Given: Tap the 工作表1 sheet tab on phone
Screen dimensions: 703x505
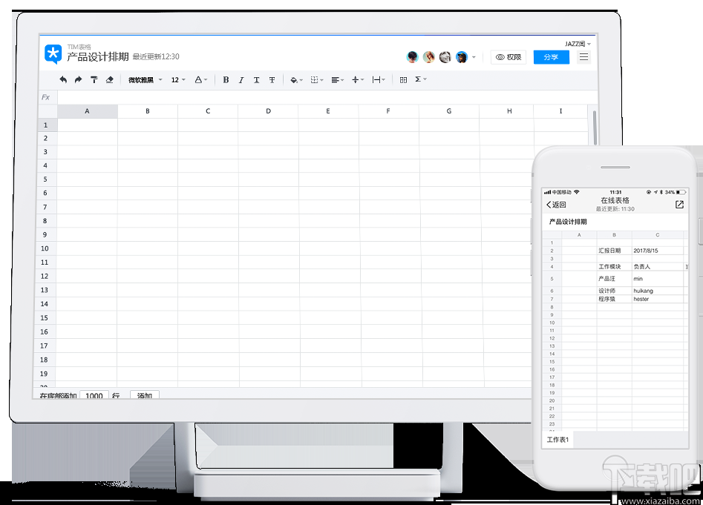Looking at the screenshot, I should point(558,440).
